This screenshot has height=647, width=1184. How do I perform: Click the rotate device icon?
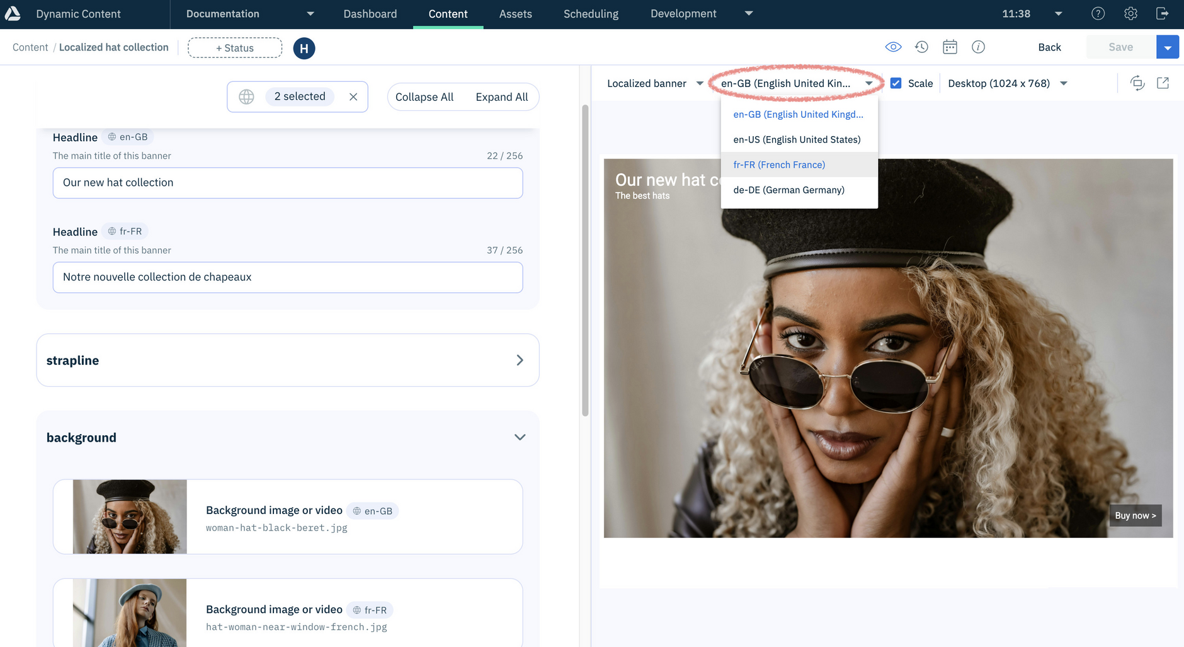point(1137,83)
